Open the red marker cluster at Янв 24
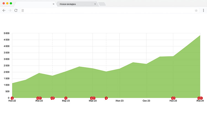 [x=200, y=98]
